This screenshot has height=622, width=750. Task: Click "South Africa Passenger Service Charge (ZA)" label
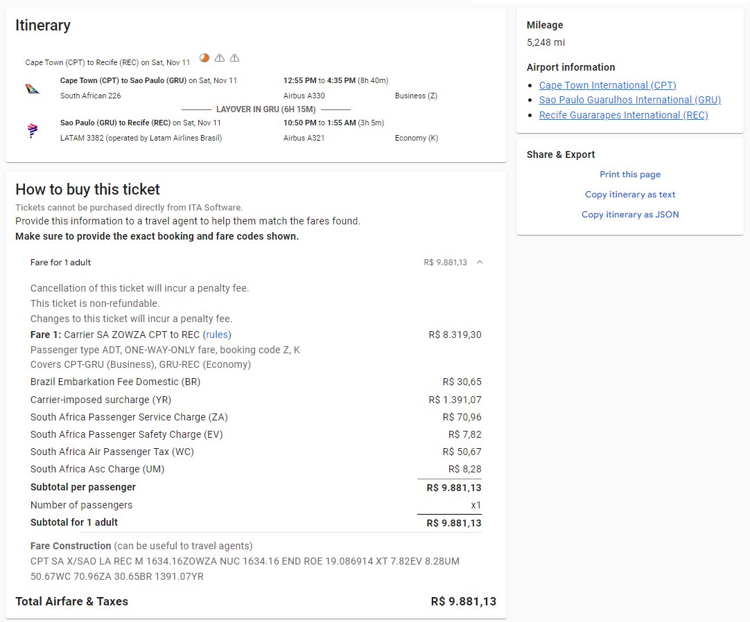pyautogui.click(x=129, y=418)
